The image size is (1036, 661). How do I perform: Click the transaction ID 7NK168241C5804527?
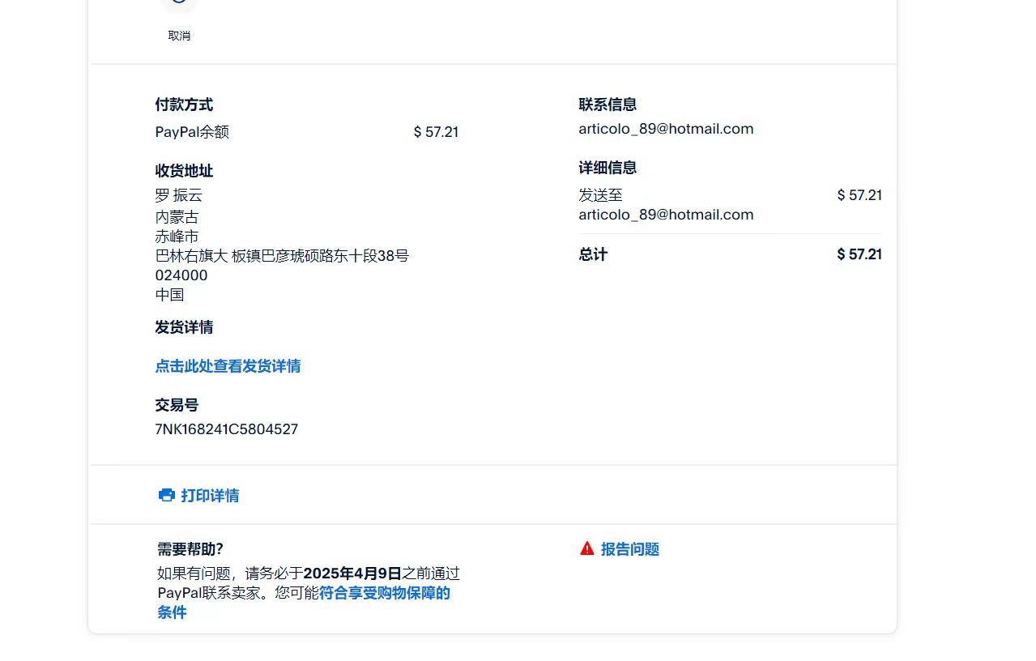(x=226, y=429)
